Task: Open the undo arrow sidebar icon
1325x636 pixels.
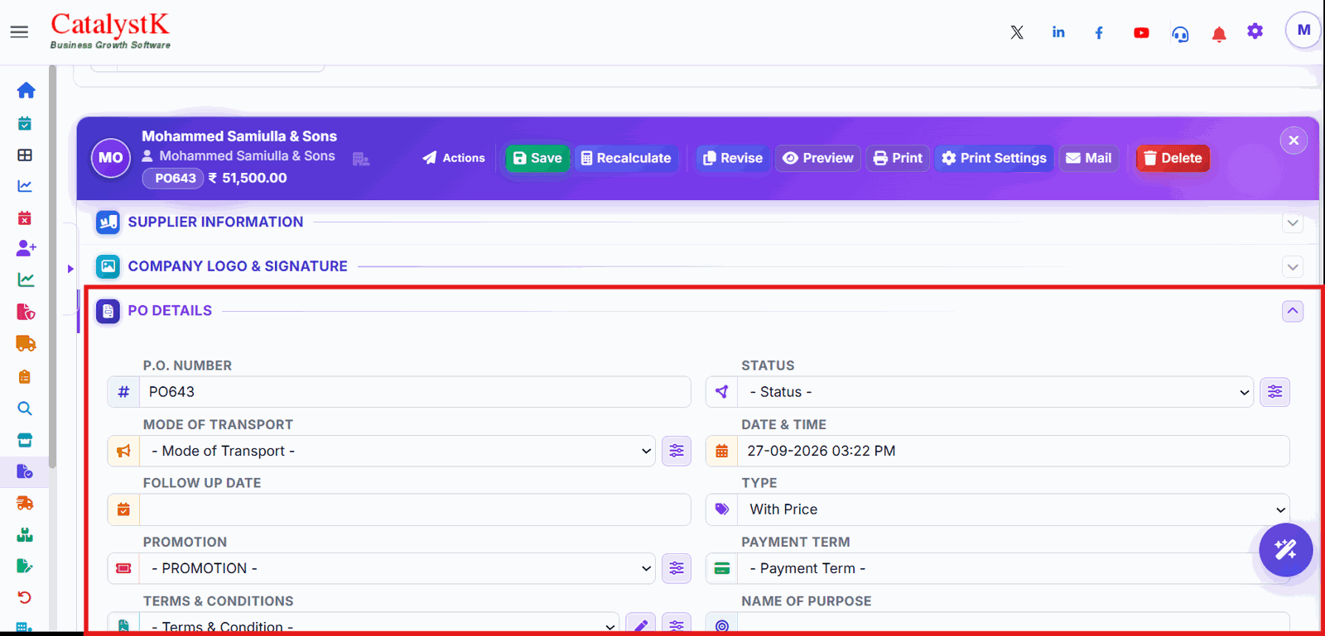Action: point(25,597)
